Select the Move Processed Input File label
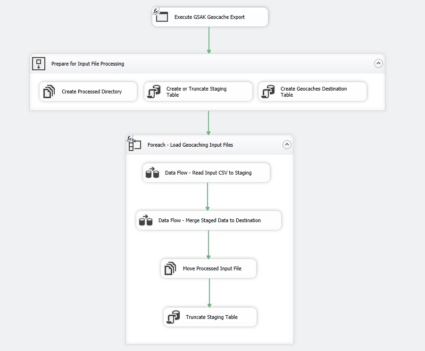This screenshot has width=425, height=351. [212, 268]
